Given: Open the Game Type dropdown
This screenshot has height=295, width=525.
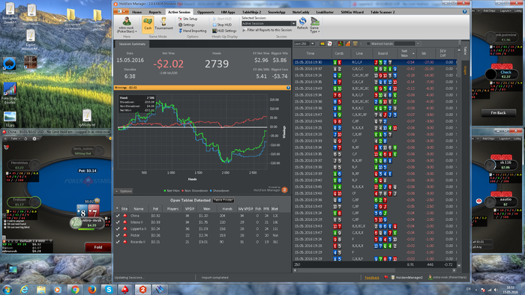Looking at the screenshot, I should (314, 25).
